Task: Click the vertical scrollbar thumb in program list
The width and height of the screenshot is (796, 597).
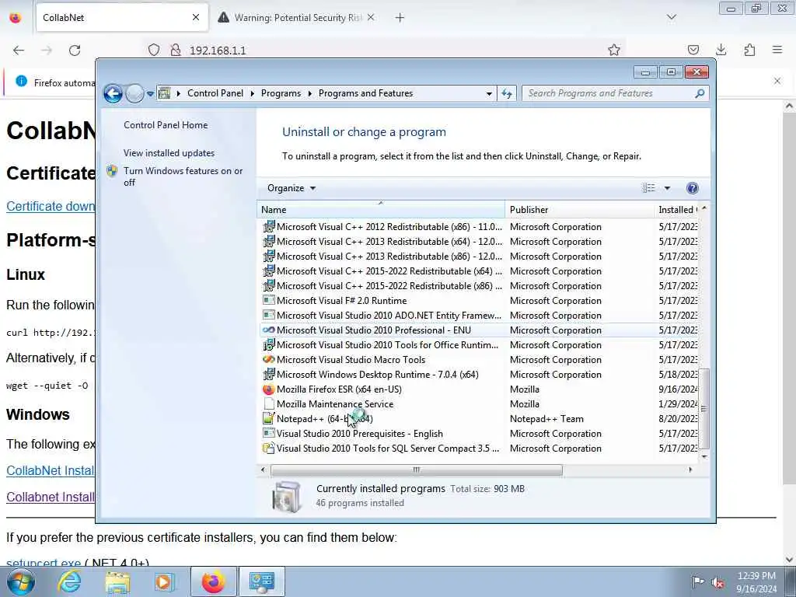Action: tap(703, 409)
